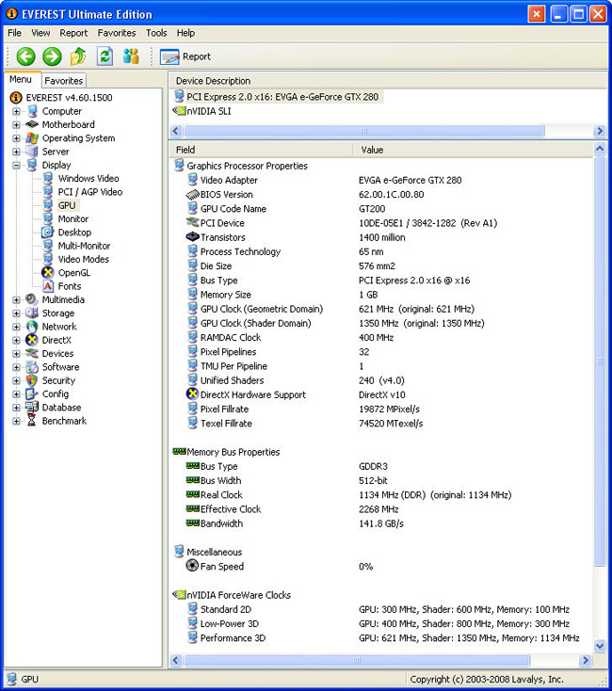Select the GPU Code Name row
The width and height of the screenshot is (612, 691).
[x=381, y=209]
